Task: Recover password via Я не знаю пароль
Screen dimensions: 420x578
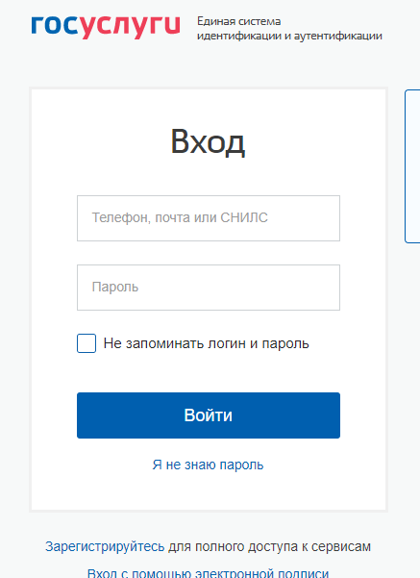Action: (208, 465)
